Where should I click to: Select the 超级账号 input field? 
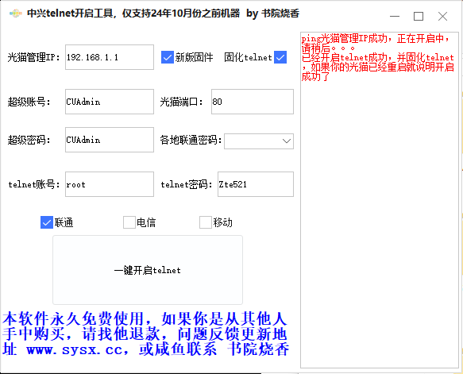tap(110, 102)
